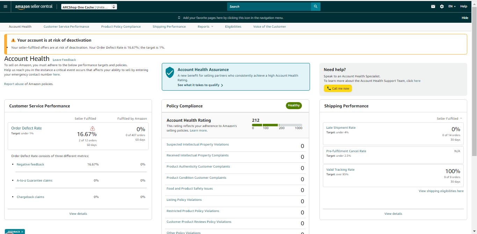Image resolution: width=477 pixels, height=234 pixels.
Task: Click the Amazon Seller Central logo
Action: click(34, 7)
